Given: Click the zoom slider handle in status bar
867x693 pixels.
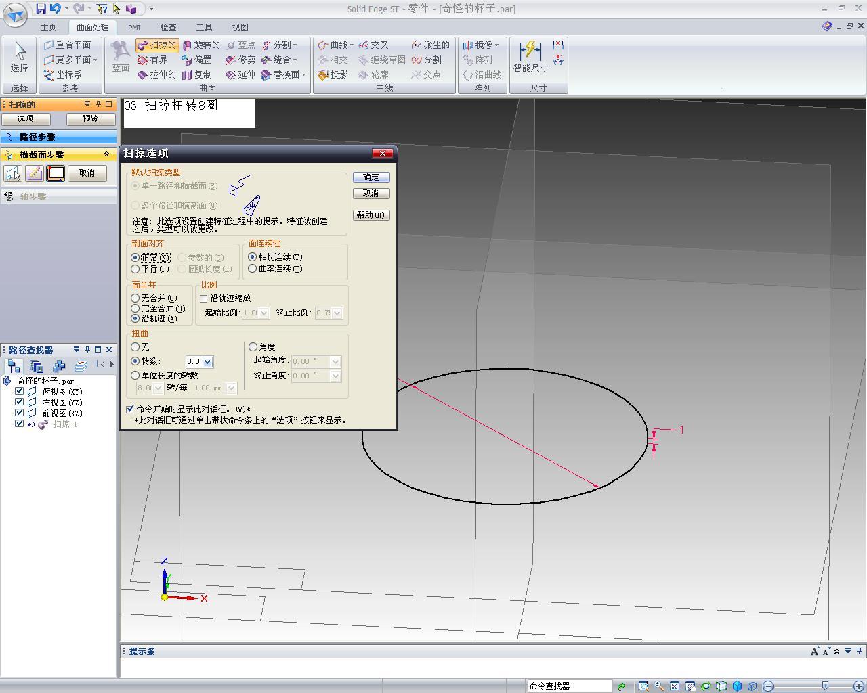Looking at the screenshot, I should [825, 686].
